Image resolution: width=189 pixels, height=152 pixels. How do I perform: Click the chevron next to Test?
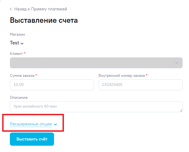[22, 43]
